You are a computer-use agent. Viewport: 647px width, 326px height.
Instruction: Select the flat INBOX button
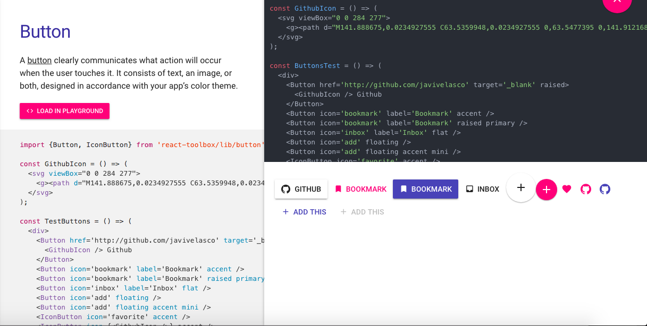point(483,189)
